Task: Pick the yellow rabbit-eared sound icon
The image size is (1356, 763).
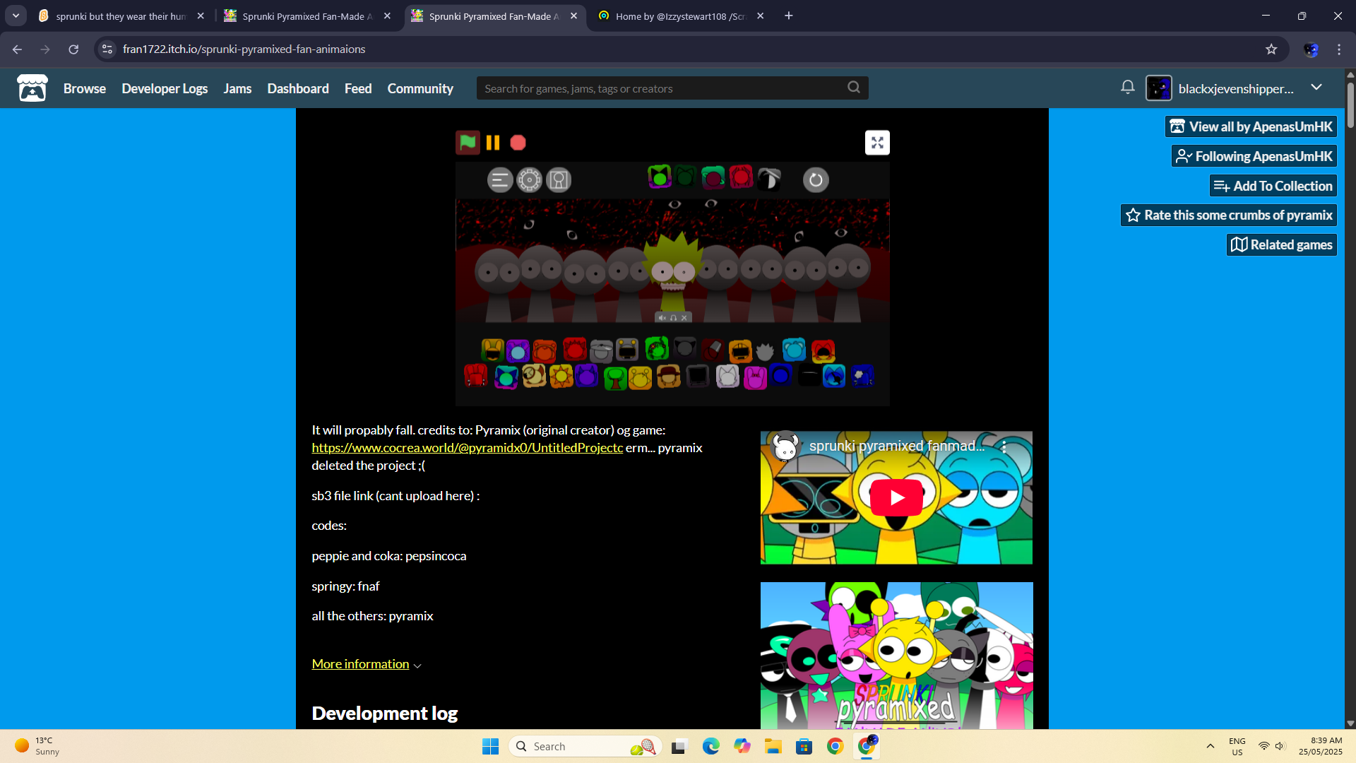Action: (492, 350)
